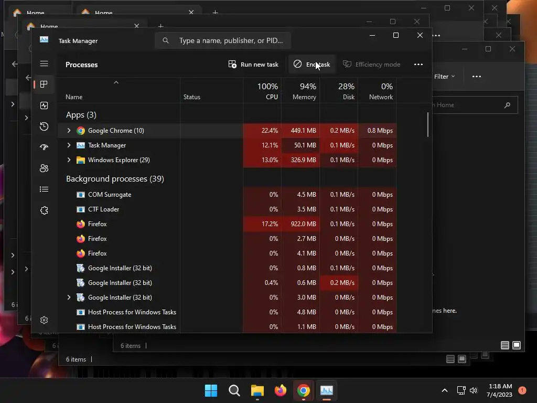Image resolution: width=537 pixels, height=403 pixels.
Task: Select Host Process for Windows Tasks 1.1 MB row
Action: pyautogui.click(x=228, y=327)
